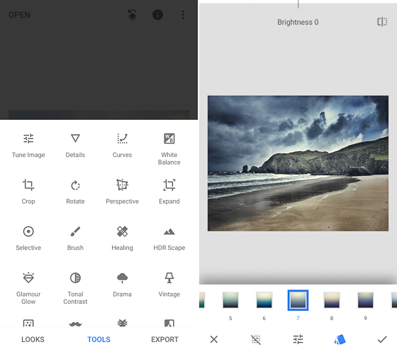The image size is (397, 352).
Task: Open the Drama filter
Action: click(x=122, y=285)
